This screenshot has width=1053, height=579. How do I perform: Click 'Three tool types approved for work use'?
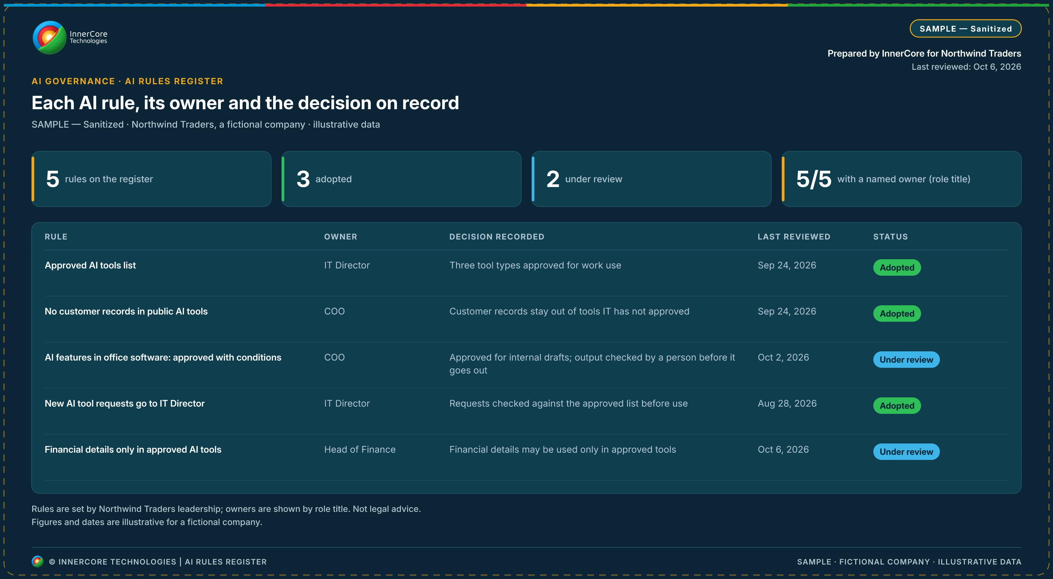(x=535, y=265)
